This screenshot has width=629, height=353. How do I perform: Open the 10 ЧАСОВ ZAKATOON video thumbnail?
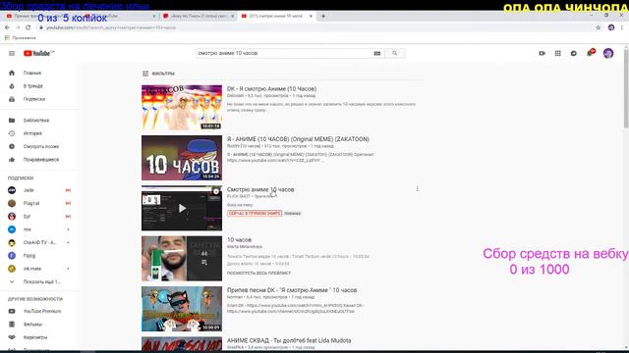click(x=181, y=158)
